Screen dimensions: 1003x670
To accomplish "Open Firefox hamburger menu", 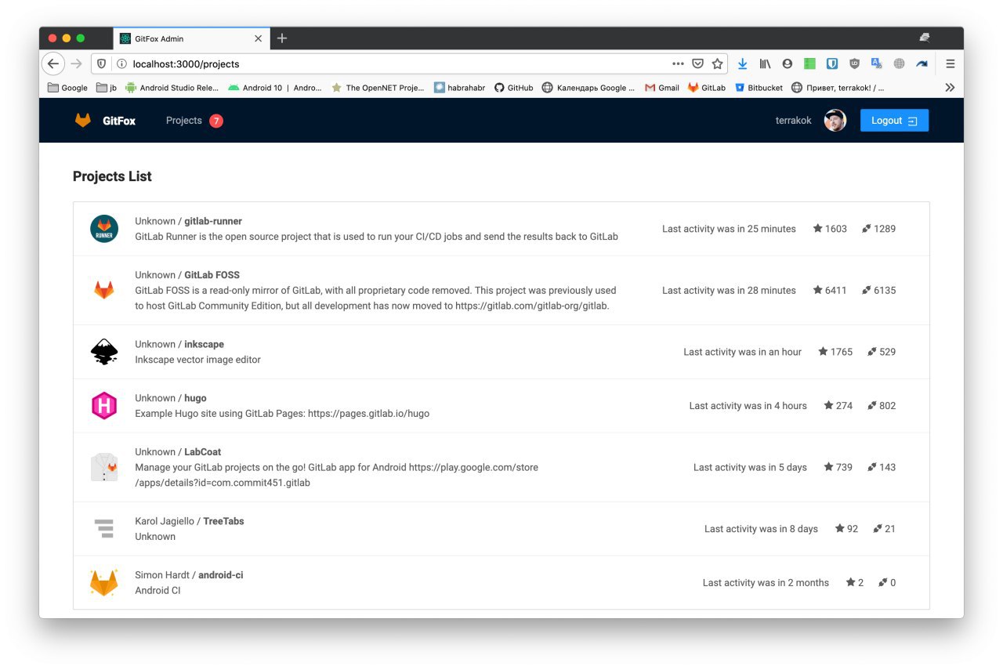I will [x=950, y=64].
